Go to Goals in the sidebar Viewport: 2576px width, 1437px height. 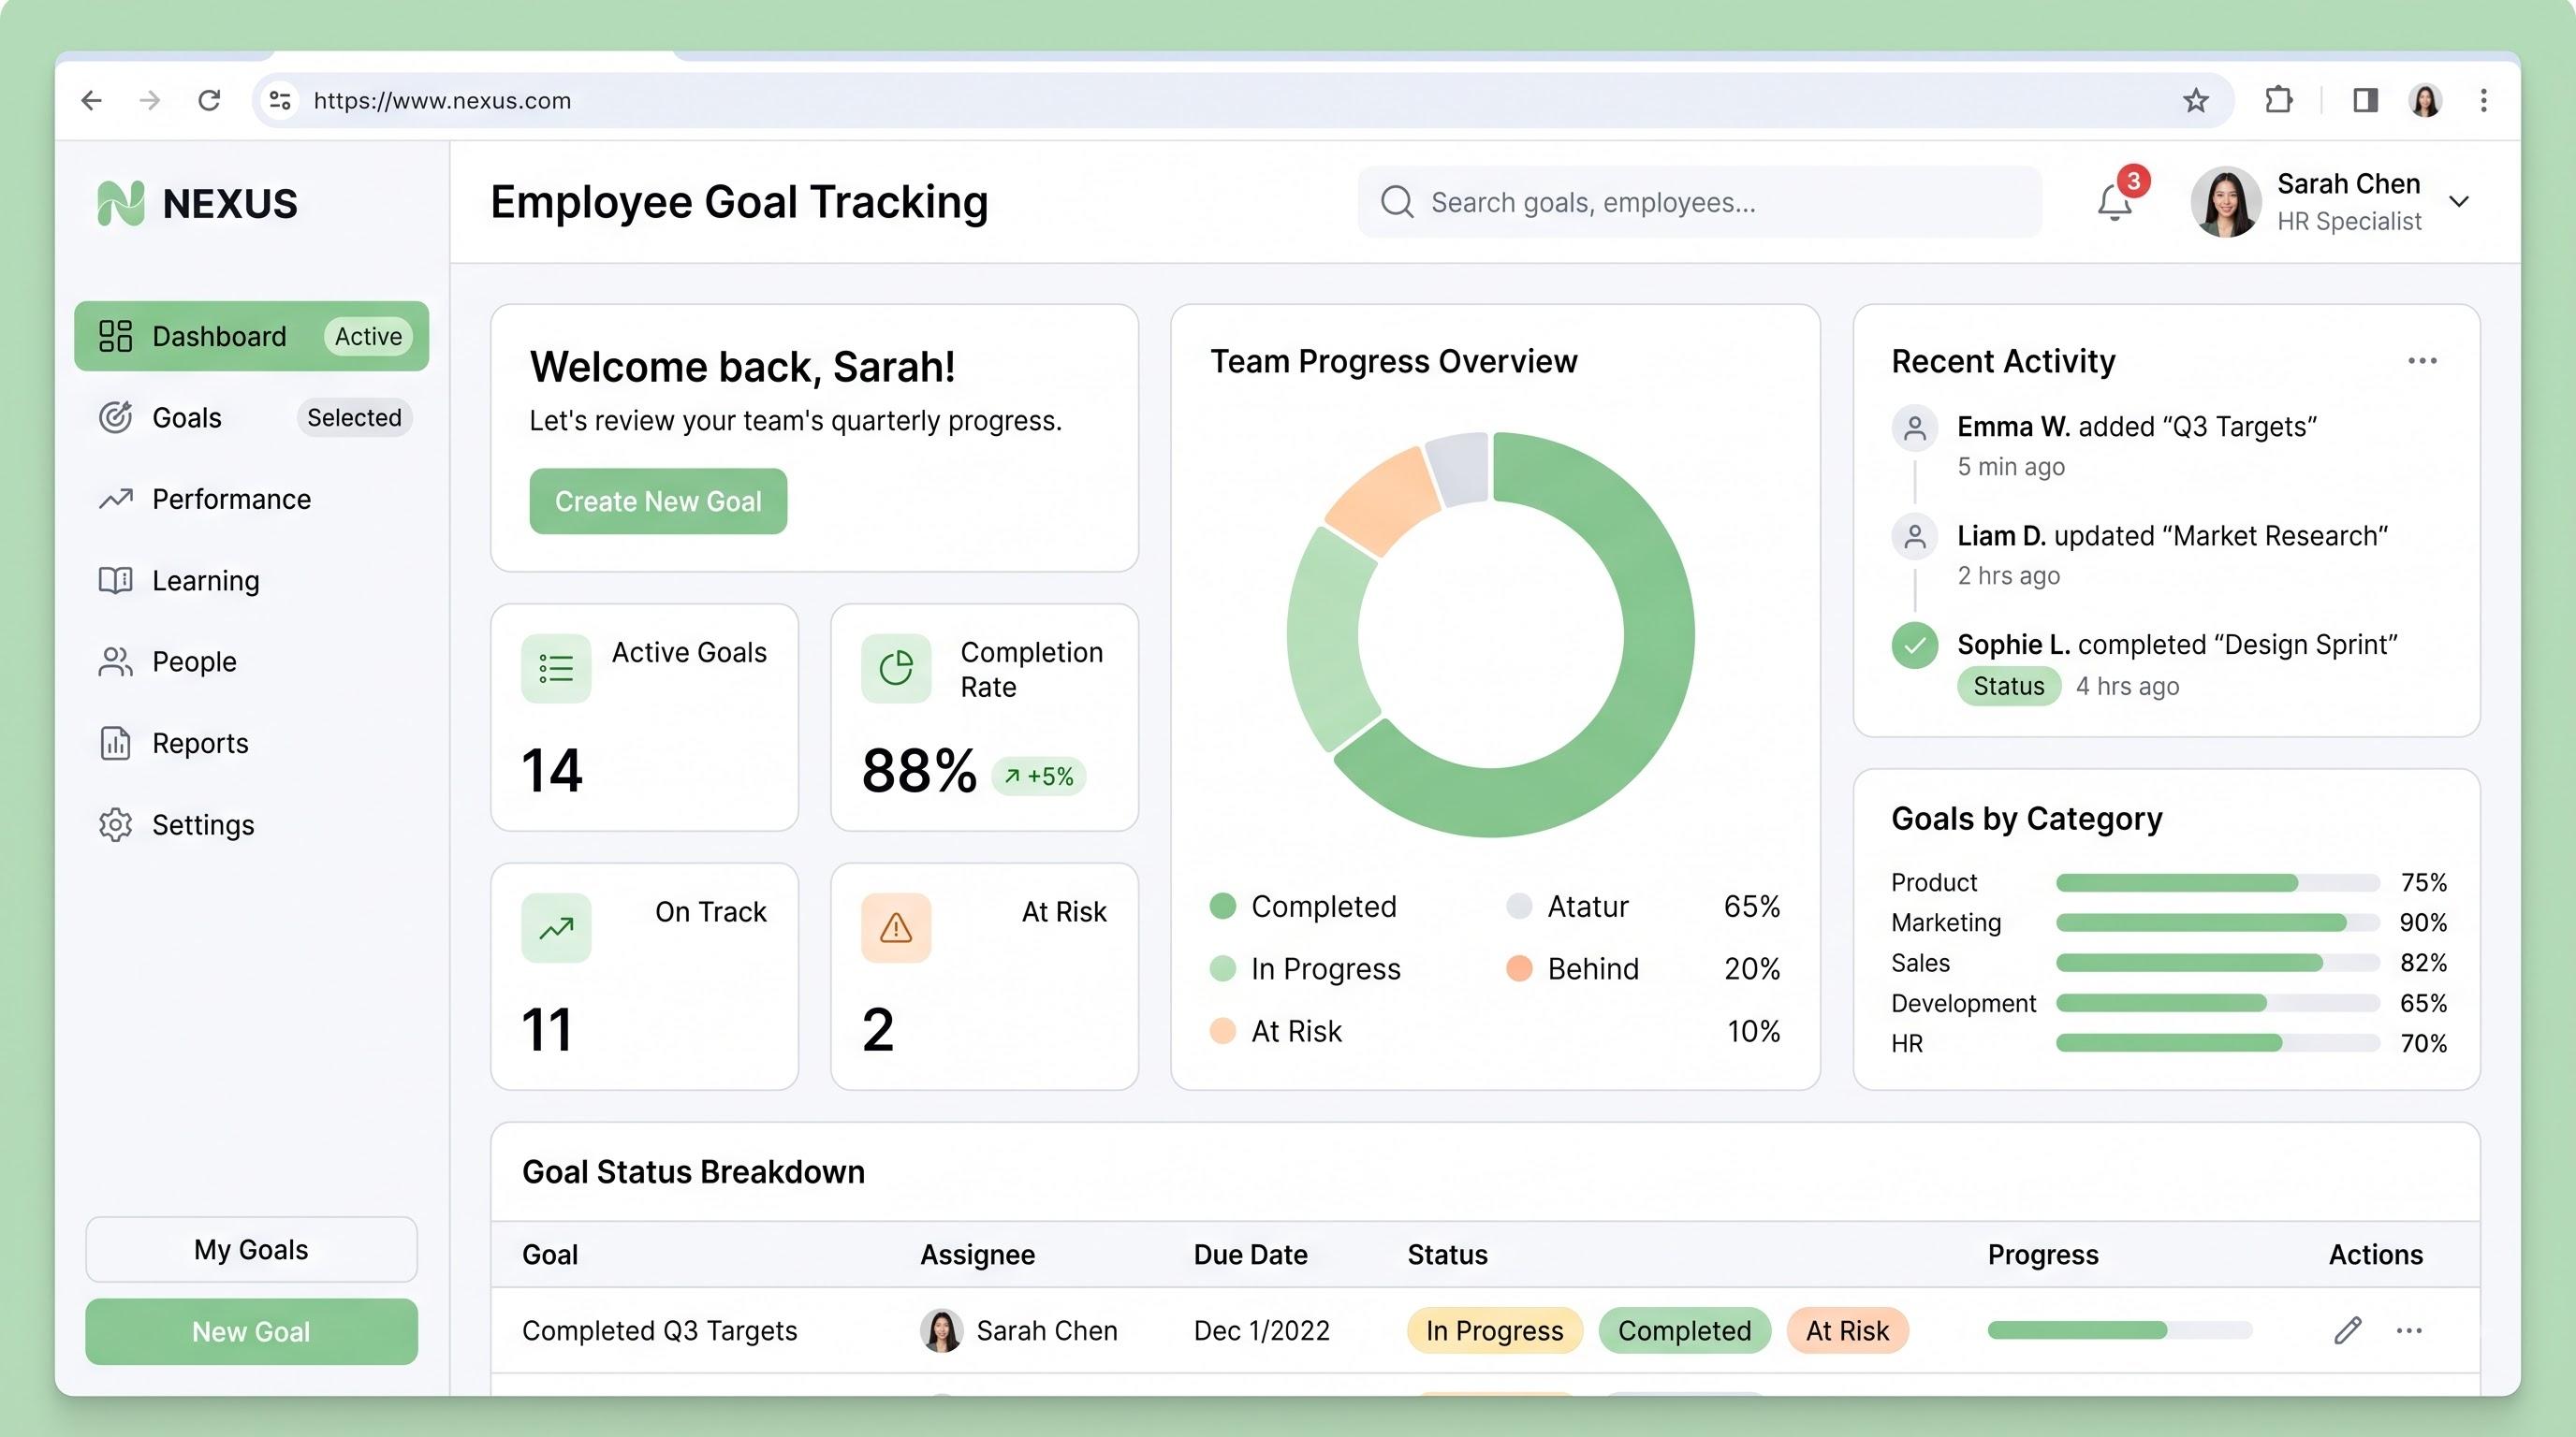click(x=252, y=417)
